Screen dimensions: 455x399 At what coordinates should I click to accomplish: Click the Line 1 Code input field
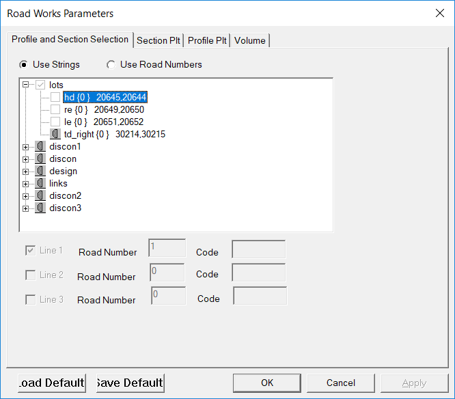pyautogui.click(x=258, y=250)
